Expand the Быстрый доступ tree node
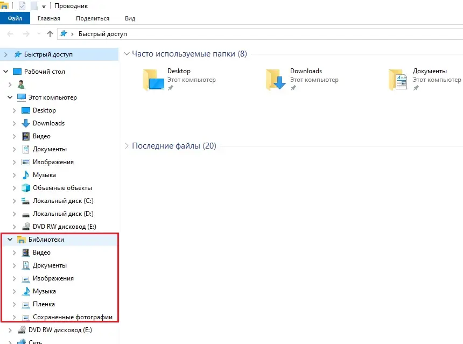This screenshot has width=463, height=344. [5, 54]
